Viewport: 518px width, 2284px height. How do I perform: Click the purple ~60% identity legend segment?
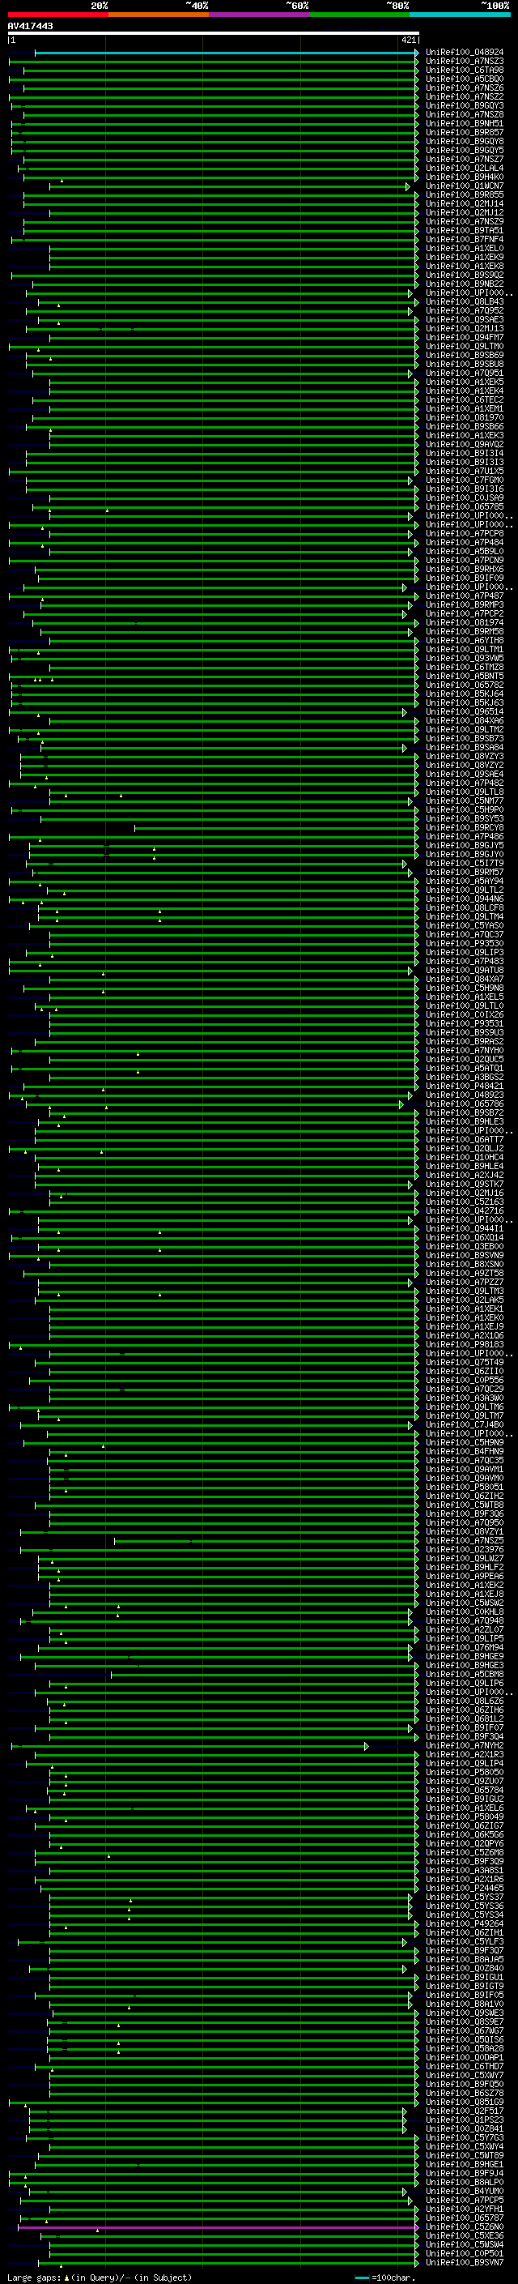click(x=260, y=15)
